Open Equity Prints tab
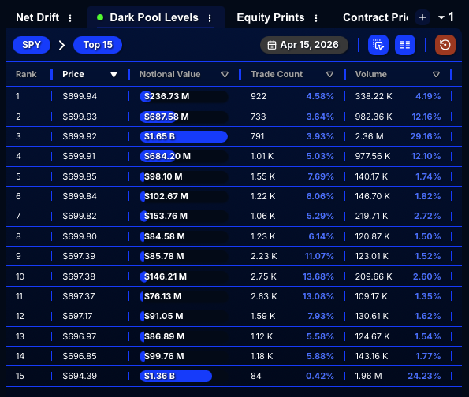The width and height of the screenshot is (469, 397). tap(270, 17)
